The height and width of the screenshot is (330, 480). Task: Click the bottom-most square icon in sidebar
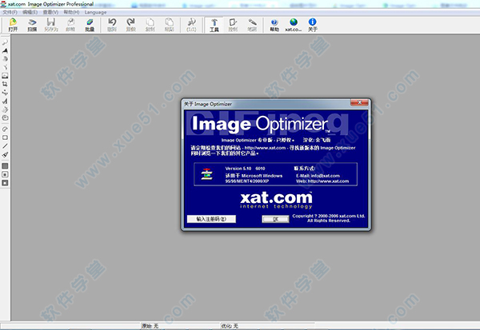5,183
